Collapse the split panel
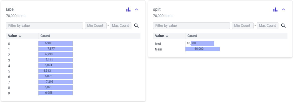Screen dimensions: 293x102 click(x=283, y=9)
